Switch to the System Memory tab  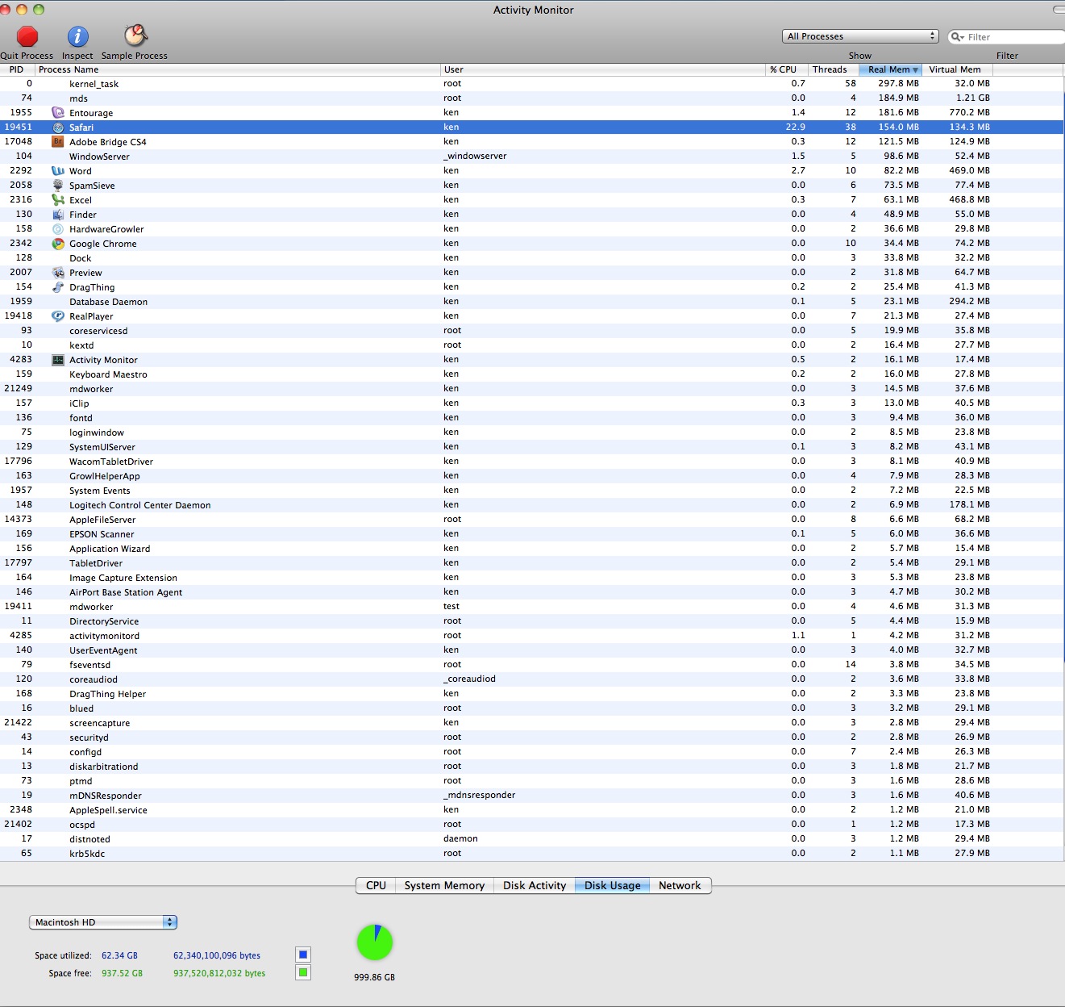point(444,885)
